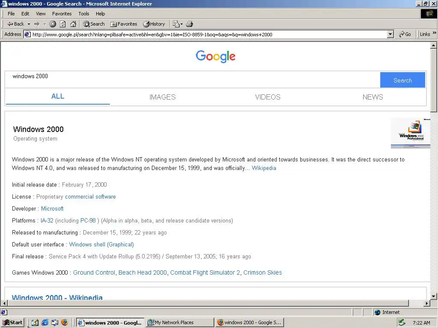The height and width of the screenshot is (328, 438).
Task: Open the Tools menu
Action: point(83,14)
